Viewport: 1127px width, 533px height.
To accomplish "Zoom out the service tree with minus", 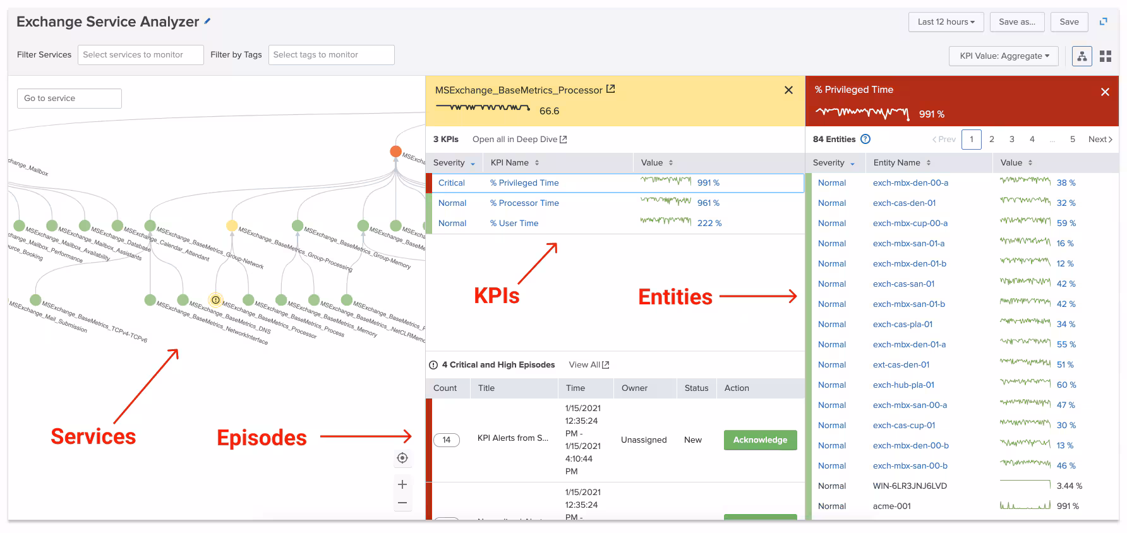I will tap(402, 503).
